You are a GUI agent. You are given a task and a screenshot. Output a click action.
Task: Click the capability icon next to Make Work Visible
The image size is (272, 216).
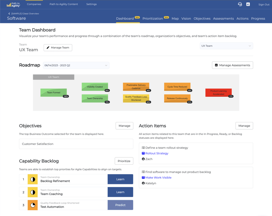click(143, 177)
